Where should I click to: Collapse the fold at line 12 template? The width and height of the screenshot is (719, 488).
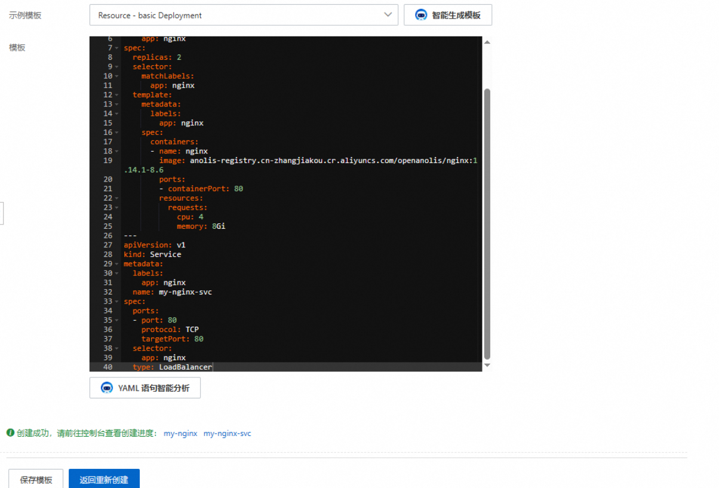click(x=117, y=95)
